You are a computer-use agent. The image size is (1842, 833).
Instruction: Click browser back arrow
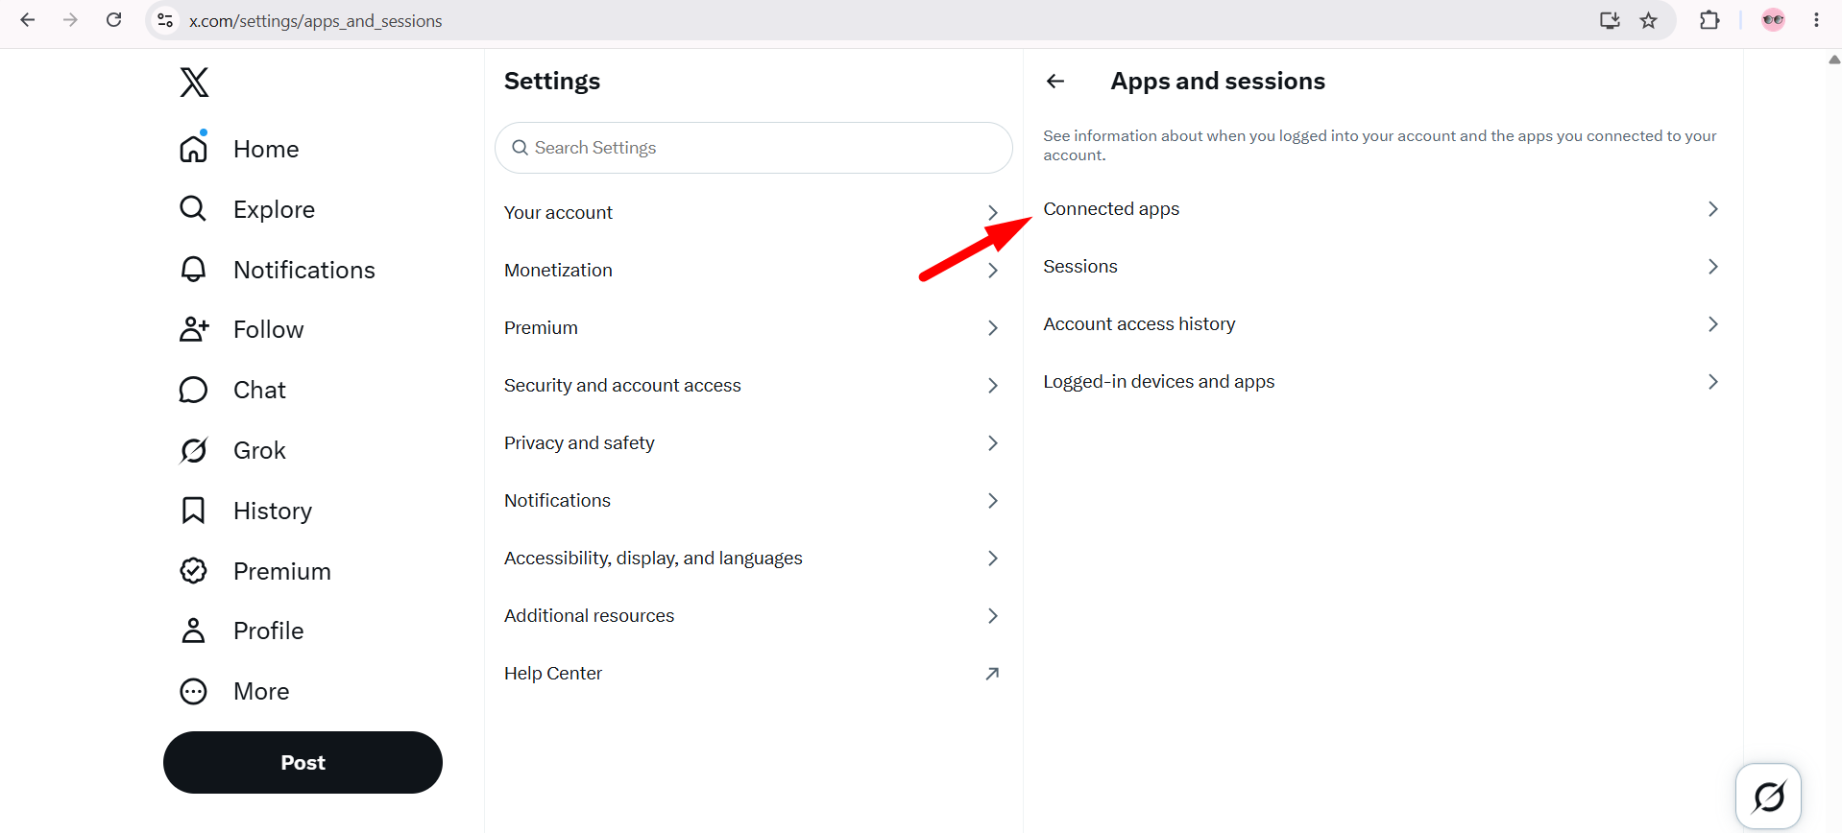point(28,20)
